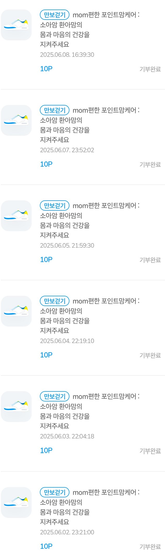Click 기부완료 status on the 06.03 entry
Image resolution: width=165 pixels, height=555 pixels.
pyautogui.click(x=150, y=451)
